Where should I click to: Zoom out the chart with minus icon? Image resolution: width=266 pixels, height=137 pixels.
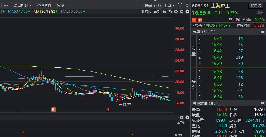[x=181, y=12]
